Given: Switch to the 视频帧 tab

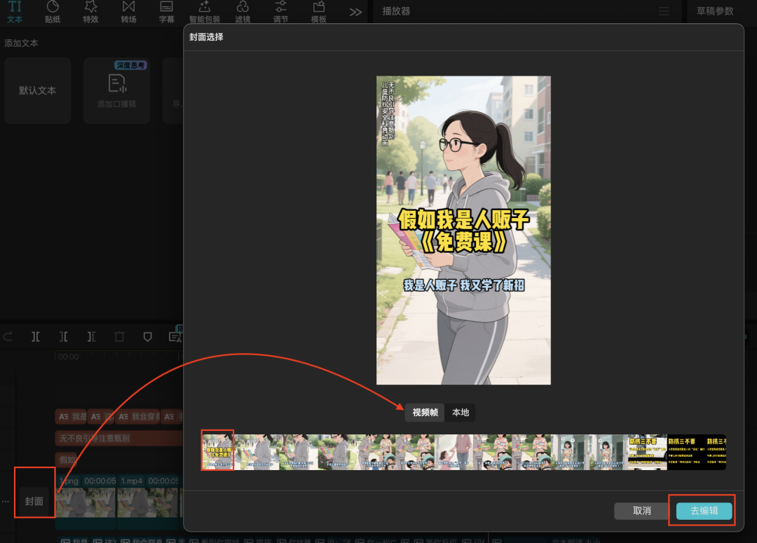Looking at the screenshot, I should [x=423, y=413].
